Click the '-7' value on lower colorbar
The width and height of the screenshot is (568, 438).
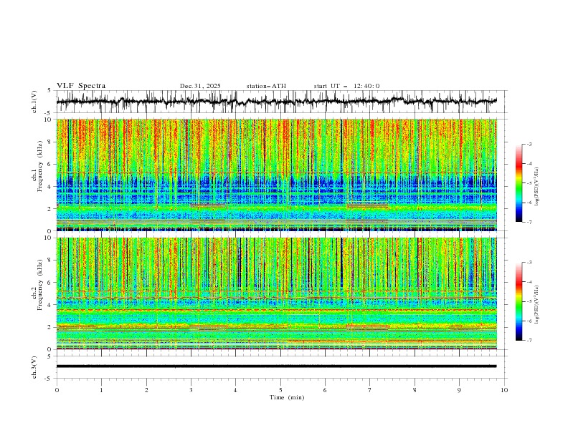529,341
